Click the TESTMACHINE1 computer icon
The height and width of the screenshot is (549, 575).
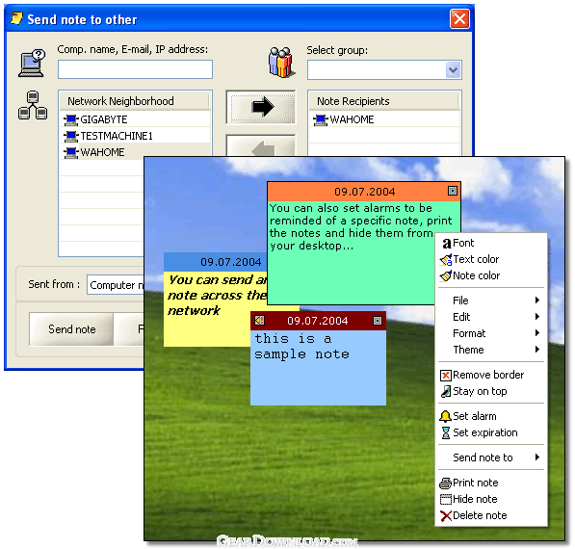(71, 136)
